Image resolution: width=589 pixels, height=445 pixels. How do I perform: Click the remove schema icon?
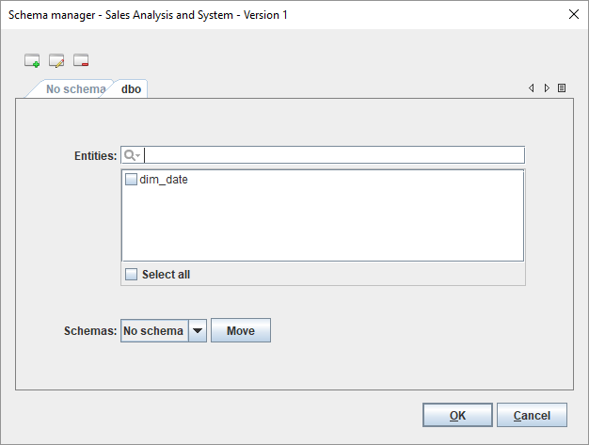click(81, 61)
